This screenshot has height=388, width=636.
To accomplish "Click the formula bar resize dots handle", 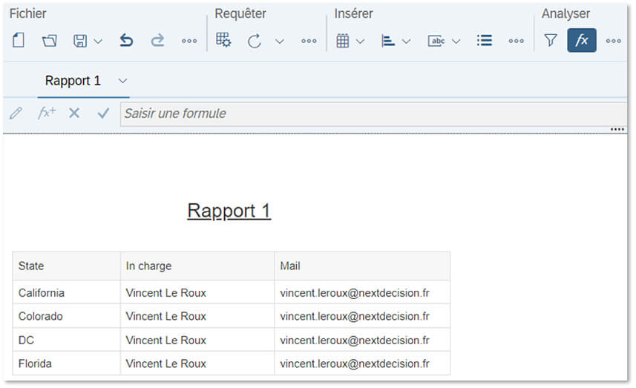I will 617,129.
